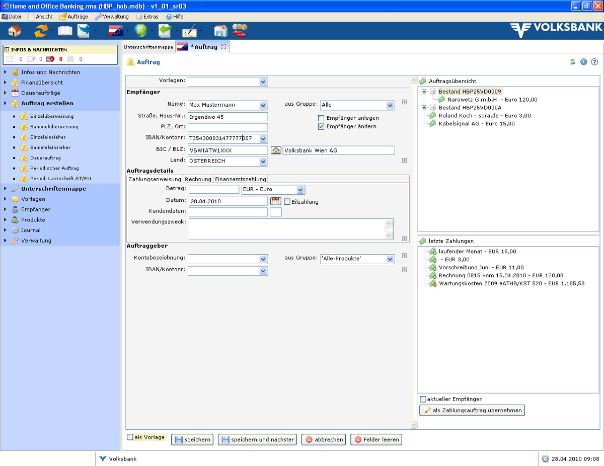Click the green refresh icon near Auftrag header
The height and width of the screenshot is (466, 604).
click(572, 62)
